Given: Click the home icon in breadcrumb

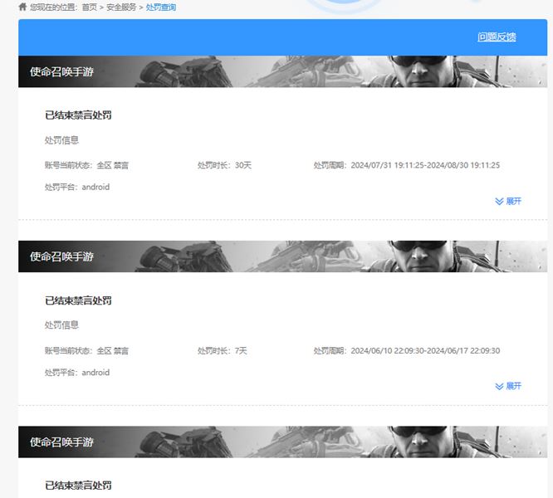Looking at the screenshot, I should coord(22,7).
